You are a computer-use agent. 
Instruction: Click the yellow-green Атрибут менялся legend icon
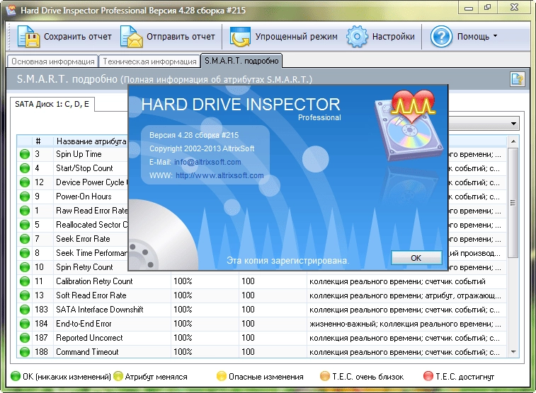pyautogui.click(x=118, y=376)
